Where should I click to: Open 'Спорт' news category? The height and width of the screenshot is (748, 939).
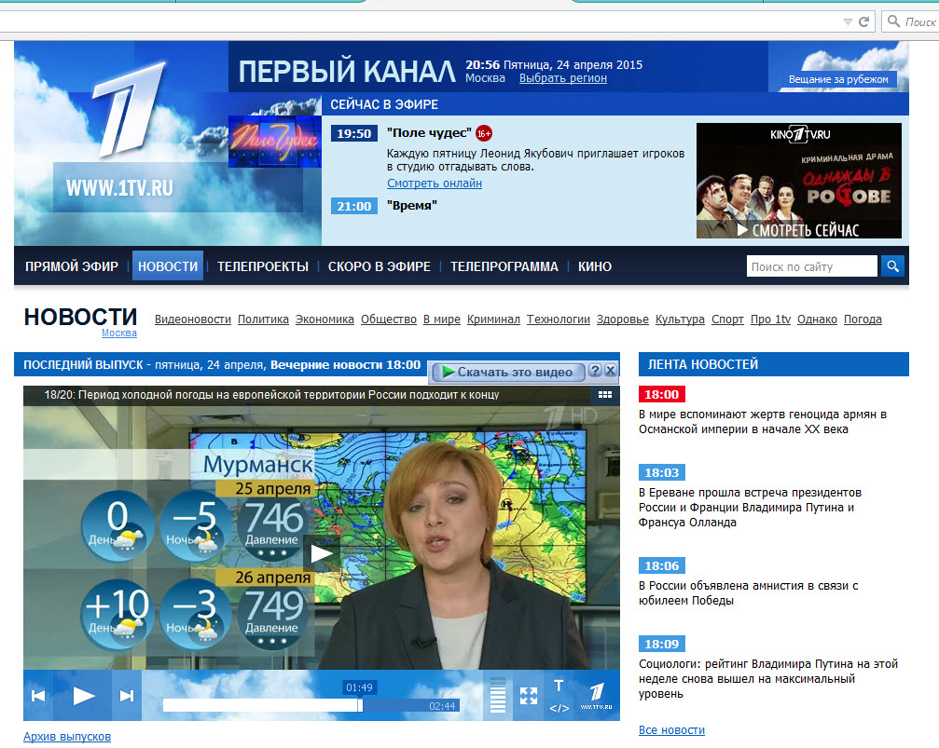tap(727, 320)
